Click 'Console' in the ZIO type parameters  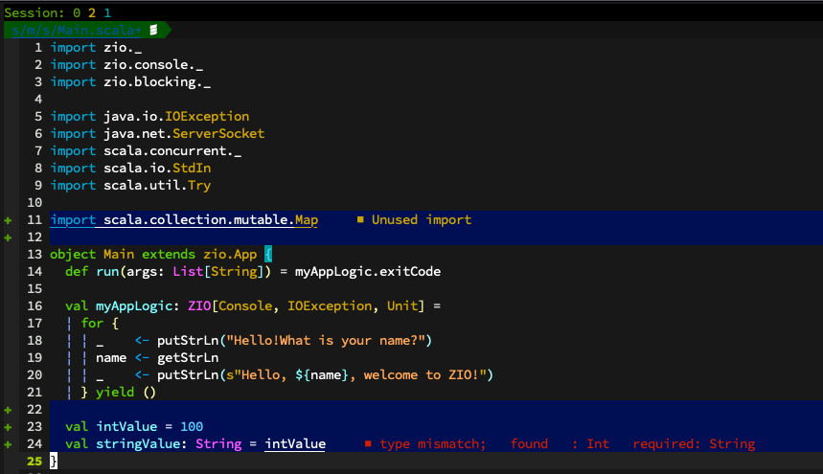coord(245,305)
